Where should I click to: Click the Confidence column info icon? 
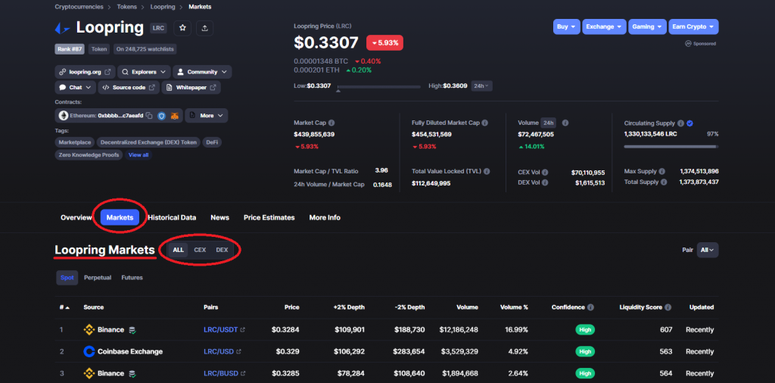590,307
